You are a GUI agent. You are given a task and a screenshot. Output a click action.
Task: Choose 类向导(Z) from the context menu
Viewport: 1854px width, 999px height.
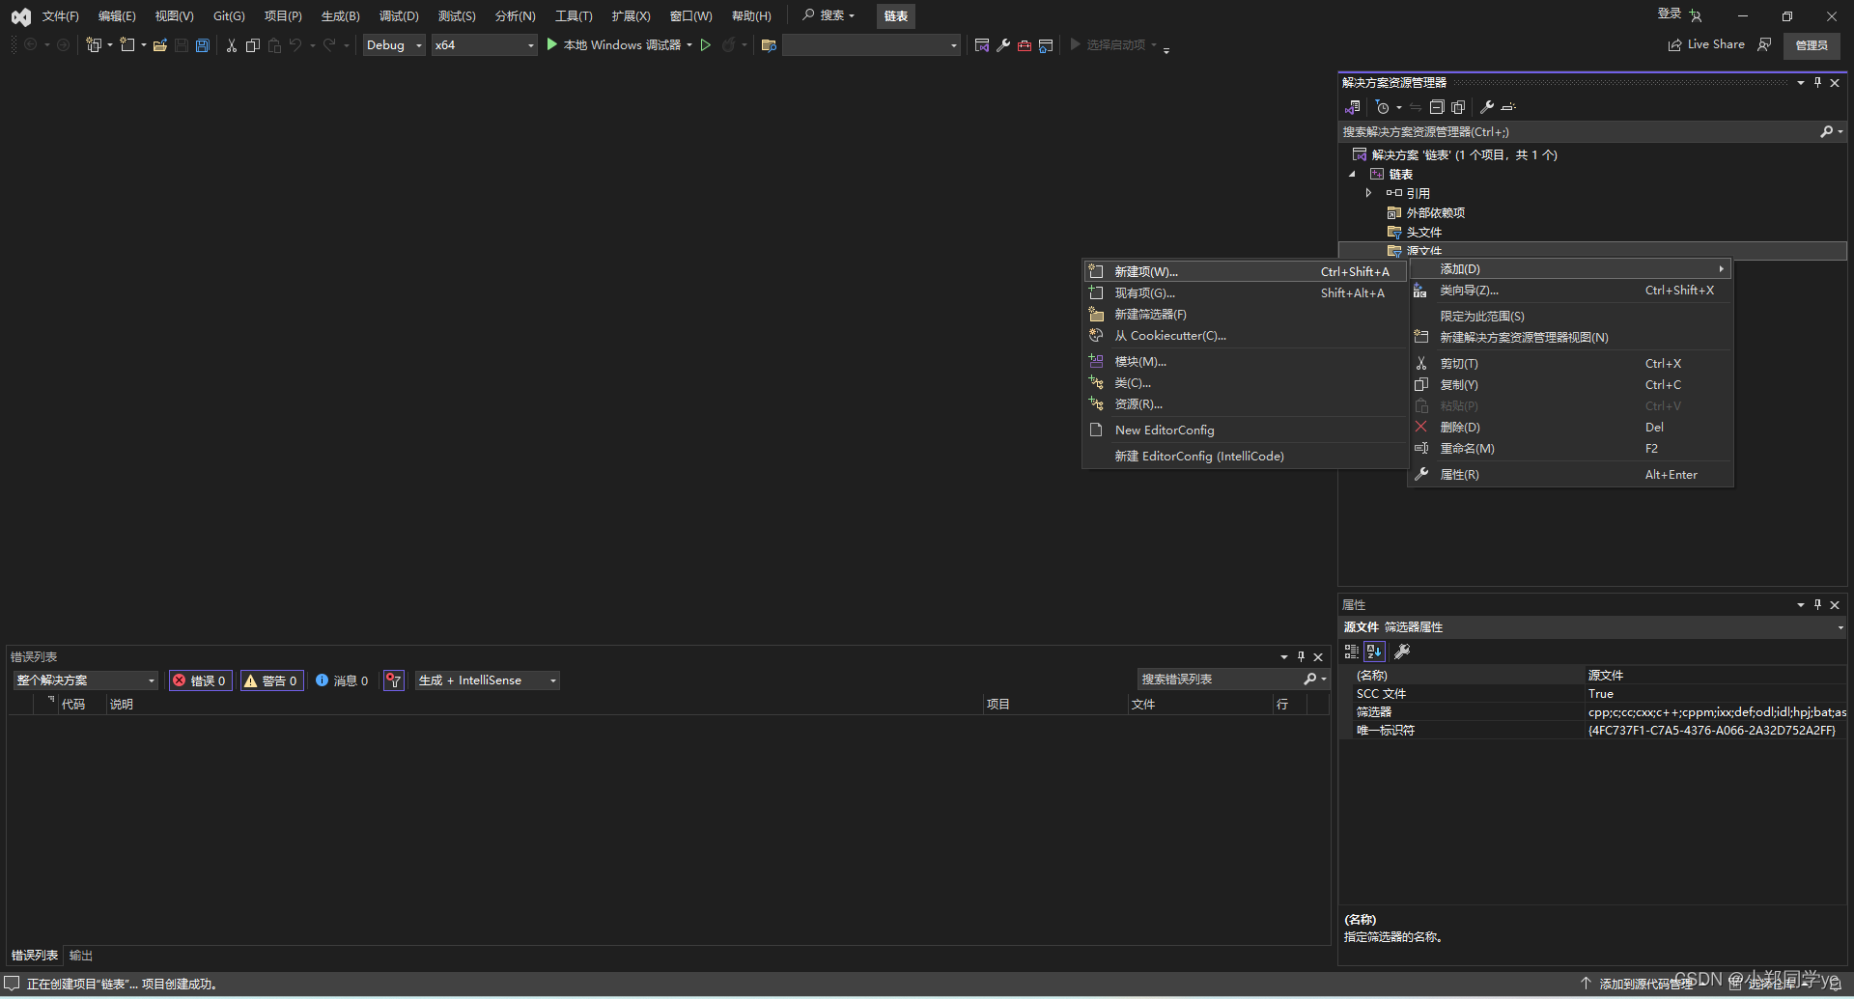(x=1469, y=290)
